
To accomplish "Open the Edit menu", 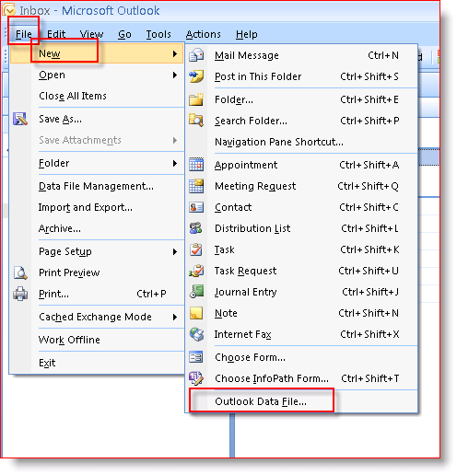I will (56, 34).
